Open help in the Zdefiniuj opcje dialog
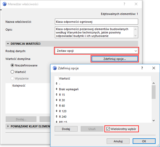 tap(142, 68)
